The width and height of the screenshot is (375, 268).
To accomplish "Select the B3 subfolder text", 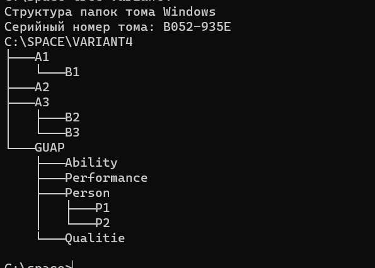I will 72,133.
